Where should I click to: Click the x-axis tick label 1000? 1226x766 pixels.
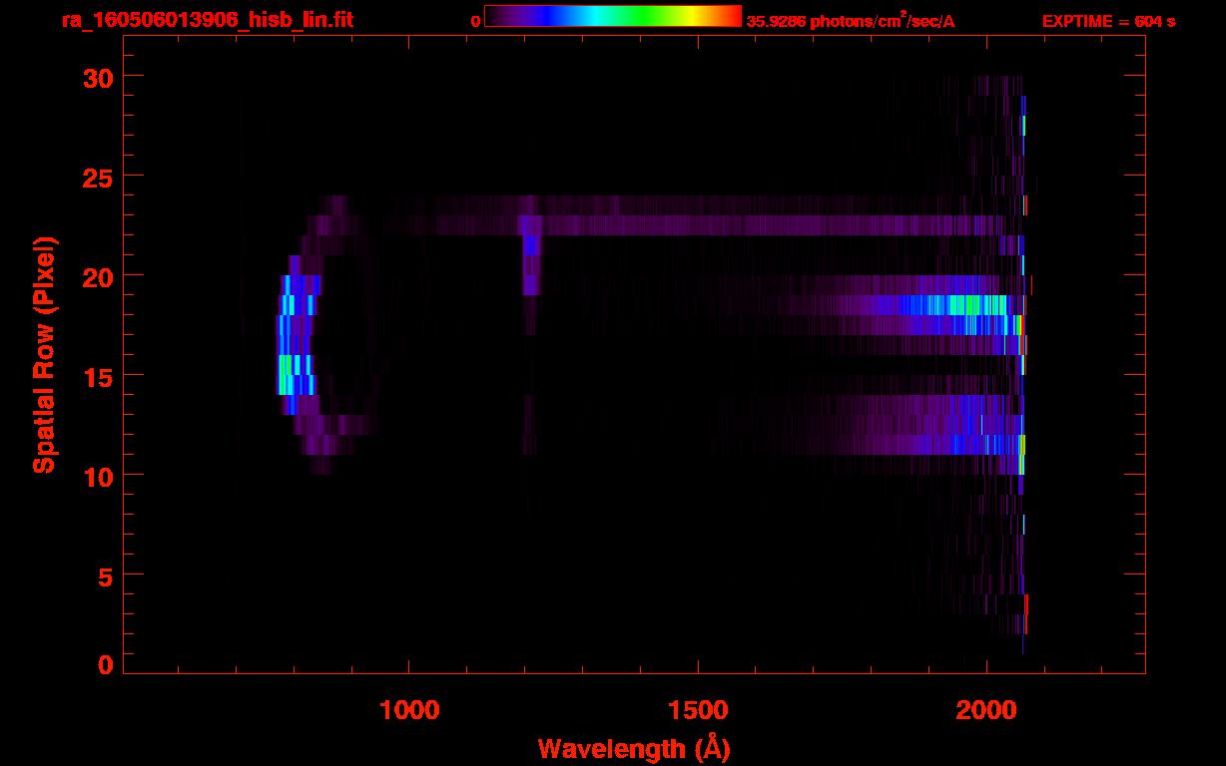(409, 710)
